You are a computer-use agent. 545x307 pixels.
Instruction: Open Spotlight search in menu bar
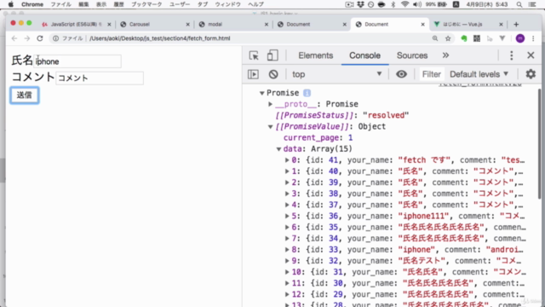[519, 4]
